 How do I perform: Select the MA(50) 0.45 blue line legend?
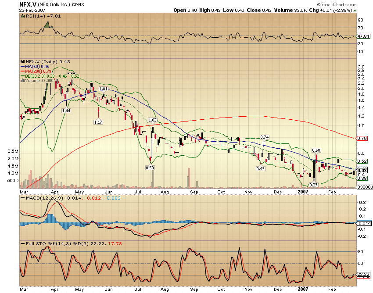point(35,67)
